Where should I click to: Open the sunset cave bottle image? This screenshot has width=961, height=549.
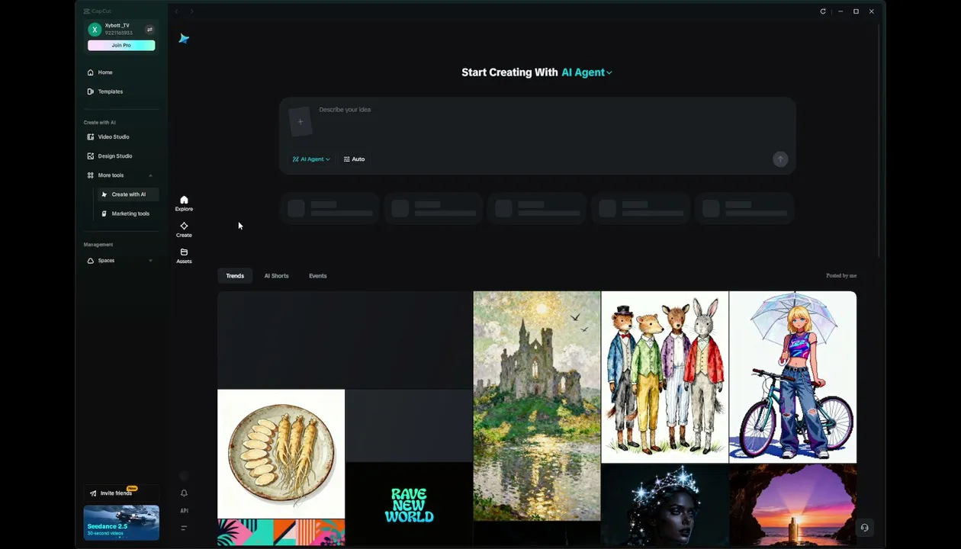coord(792,506)
